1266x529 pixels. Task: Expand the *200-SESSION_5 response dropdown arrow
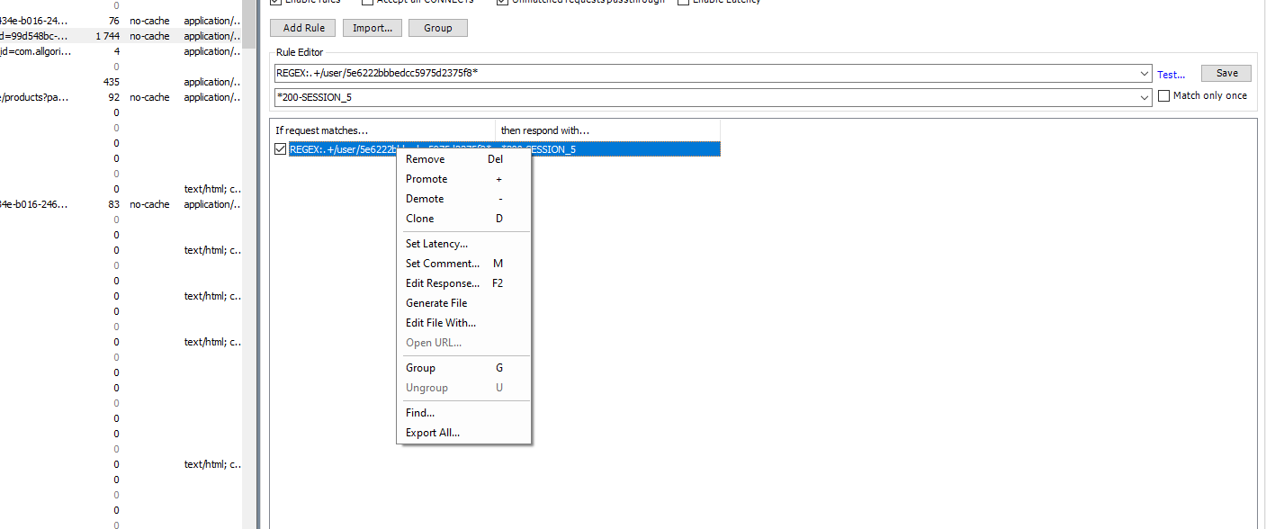click(x=1145, y=97)
